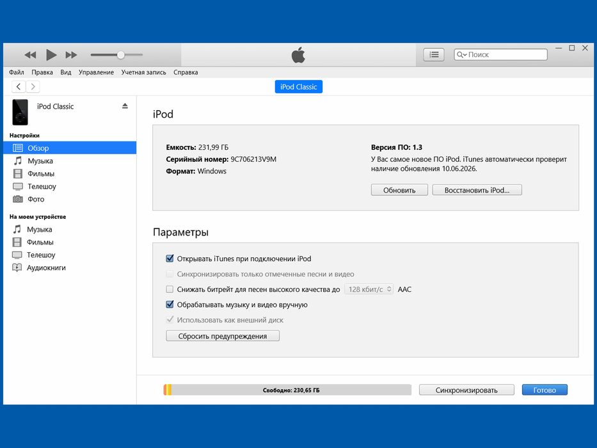This screenshot has height=448, width=597.
Task: Click the rewind (previous track) button
Action: pyautogui.click(x=30, y=55)
